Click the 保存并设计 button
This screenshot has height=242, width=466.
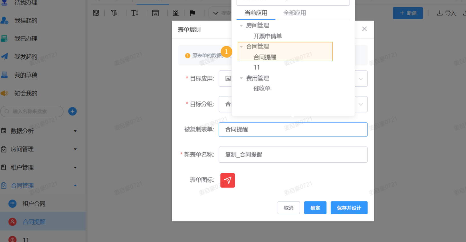tap(349, 208)
